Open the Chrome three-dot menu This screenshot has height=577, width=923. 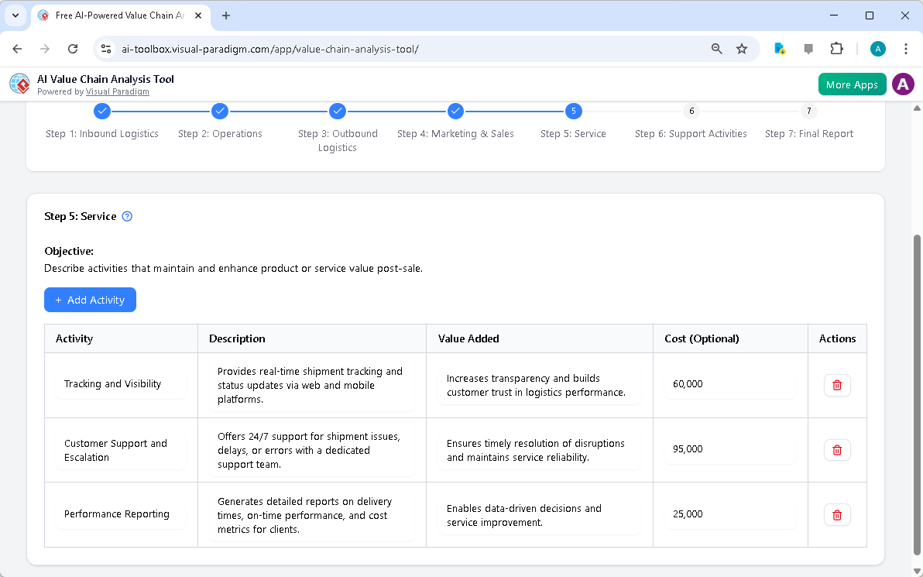tap(906, 48)
